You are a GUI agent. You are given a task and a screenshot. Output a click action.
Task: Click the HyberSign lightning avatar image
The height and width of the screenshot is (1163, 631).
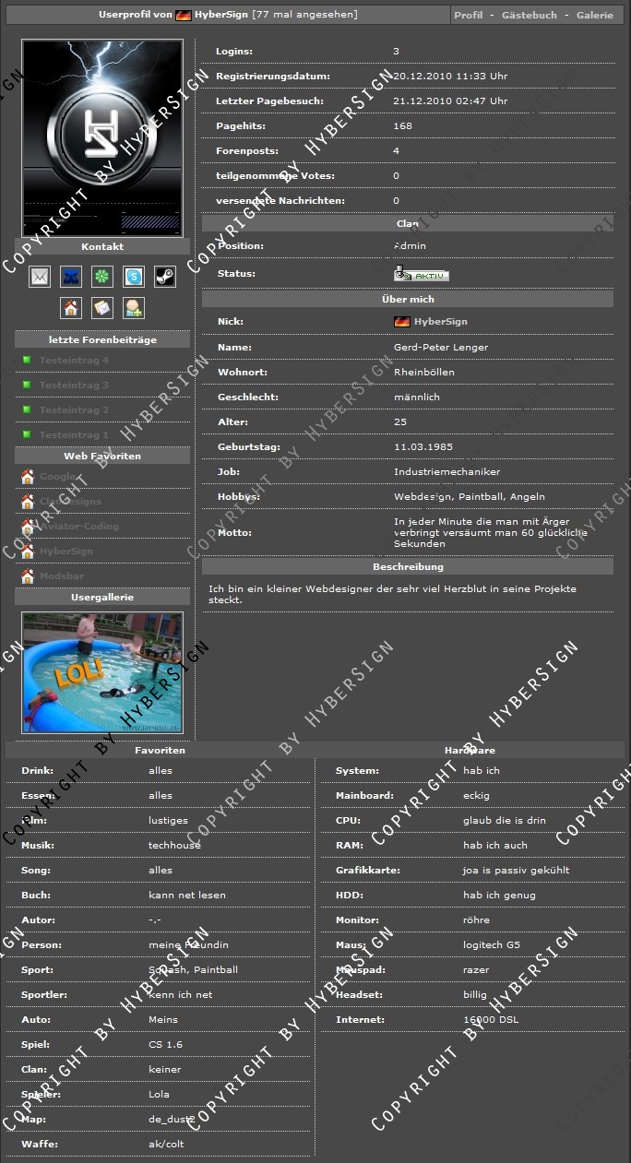102,138
